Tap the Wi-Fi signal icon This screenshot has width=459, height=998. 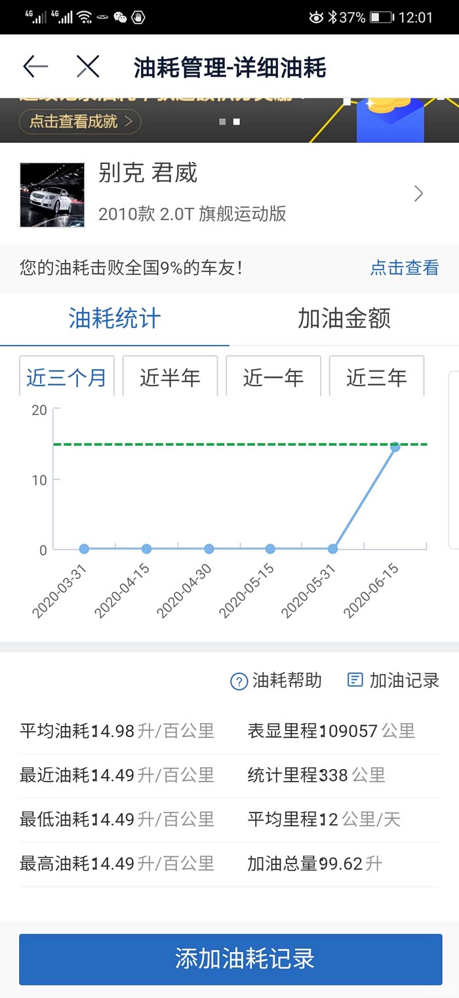(84, 17)
